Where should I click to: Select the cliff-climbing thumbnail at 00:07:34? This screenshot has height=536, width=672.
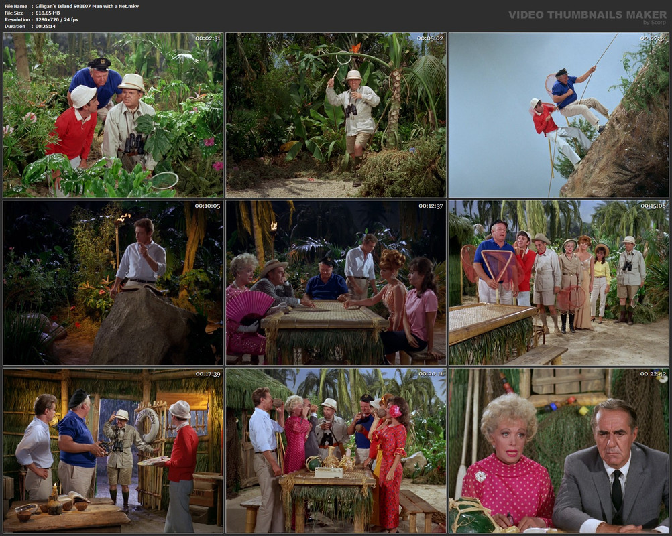click(559, 115)
